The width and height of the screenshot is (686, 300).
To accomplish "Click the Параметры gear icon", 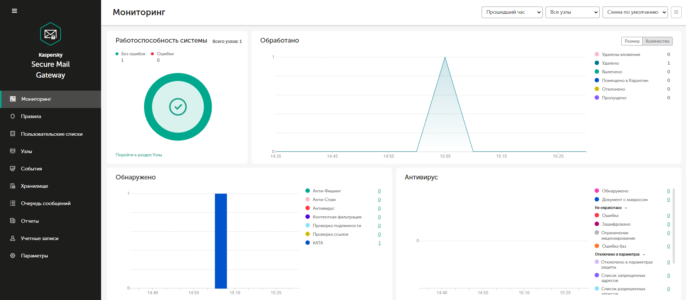I will pos(13,256).
